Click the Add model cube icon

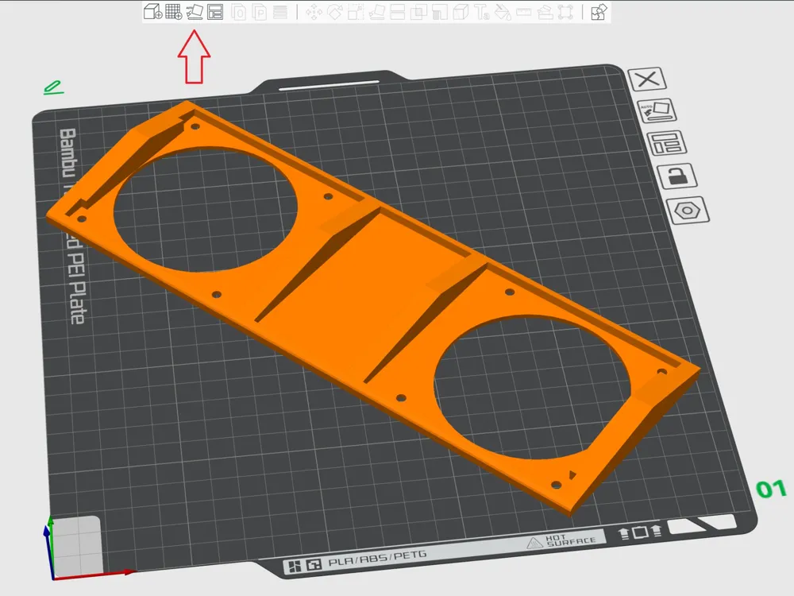(152, 12)
